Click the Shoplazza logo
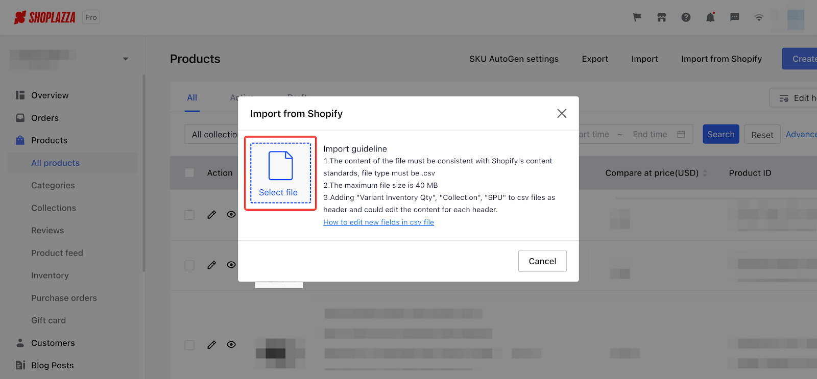817x379 pixels. (45, 17)
